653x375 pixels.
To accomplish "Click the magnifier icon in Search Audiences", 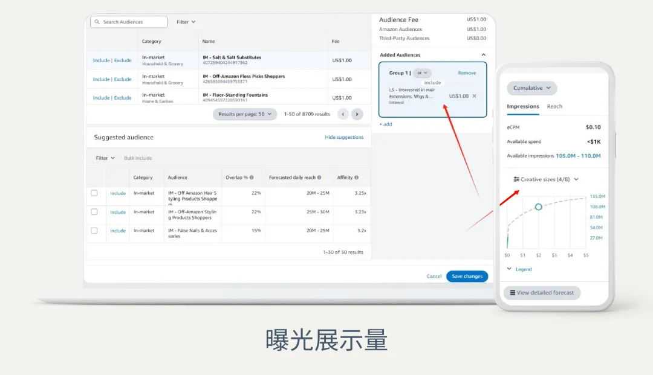I will (x=97, y=21).
